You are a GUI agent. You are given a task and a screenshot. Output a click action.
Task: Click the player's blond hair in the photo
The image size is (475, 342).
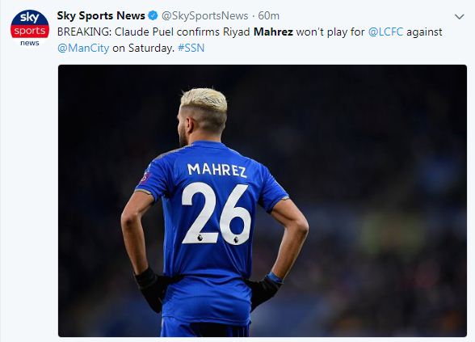coord(204,99)
